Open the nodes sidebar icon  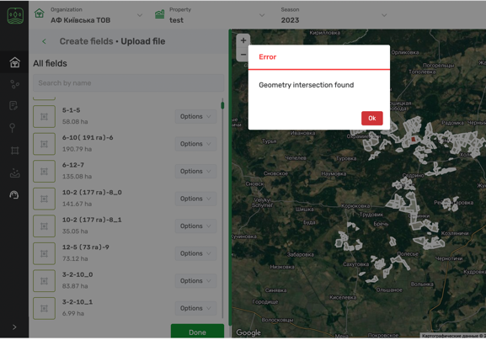[x=14, y=84]
